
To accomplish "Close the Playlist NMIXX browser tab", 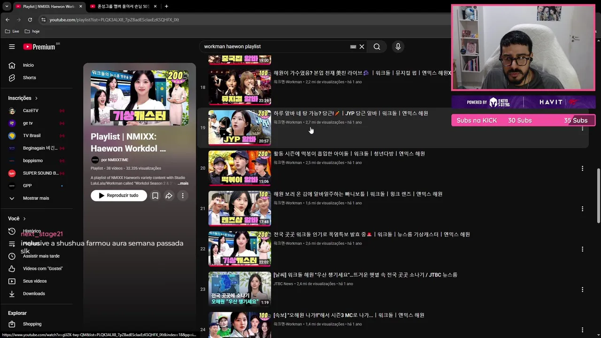I will (x=81, y=6).
